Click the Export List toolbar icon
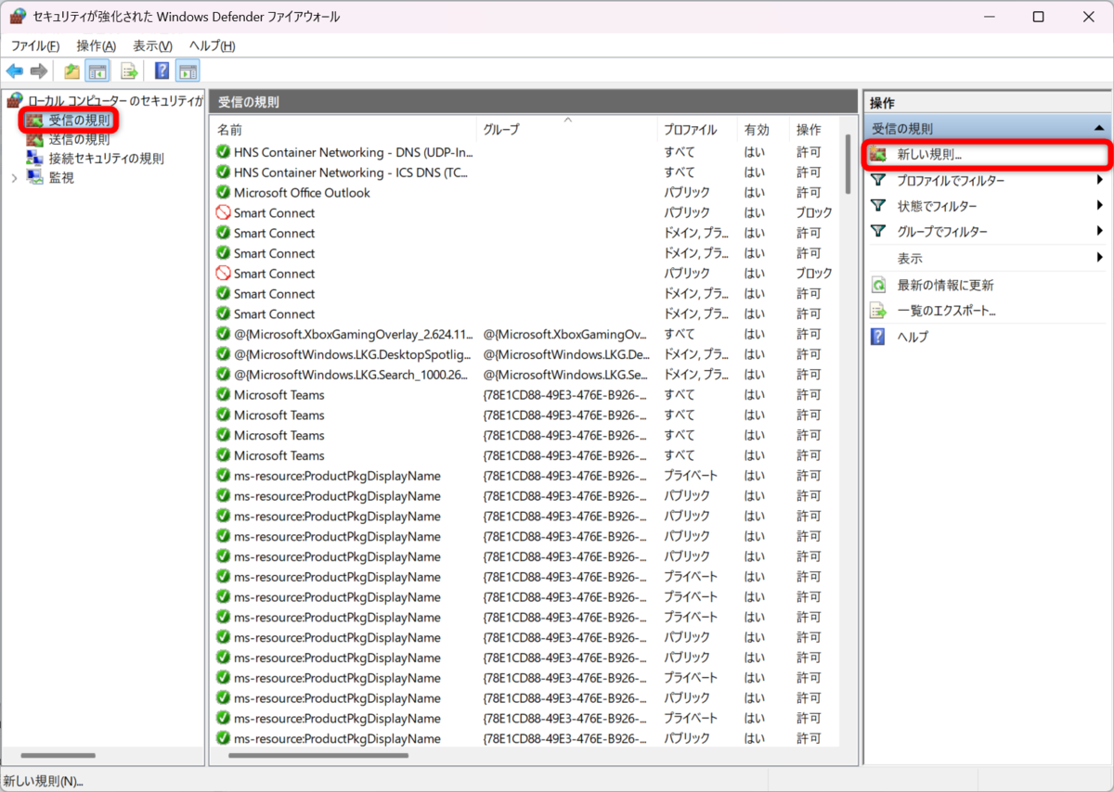Screen dimensions: 1114x792 [130, 70]
